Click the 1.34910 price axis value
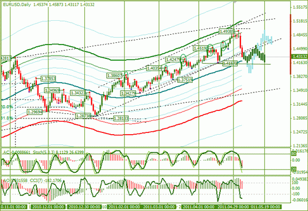Screen dimensions: 308x211 coord(300,90)
